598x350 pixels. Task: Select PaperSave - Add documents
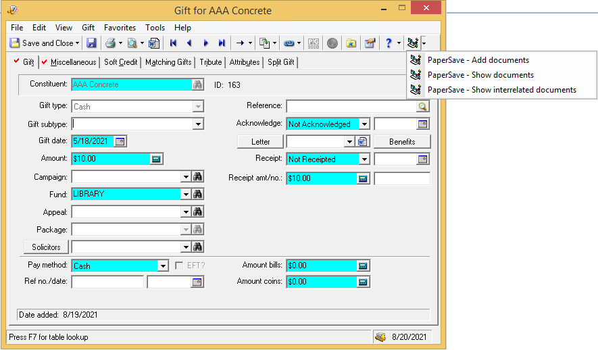pyautogui.click(x=478, y=60)
